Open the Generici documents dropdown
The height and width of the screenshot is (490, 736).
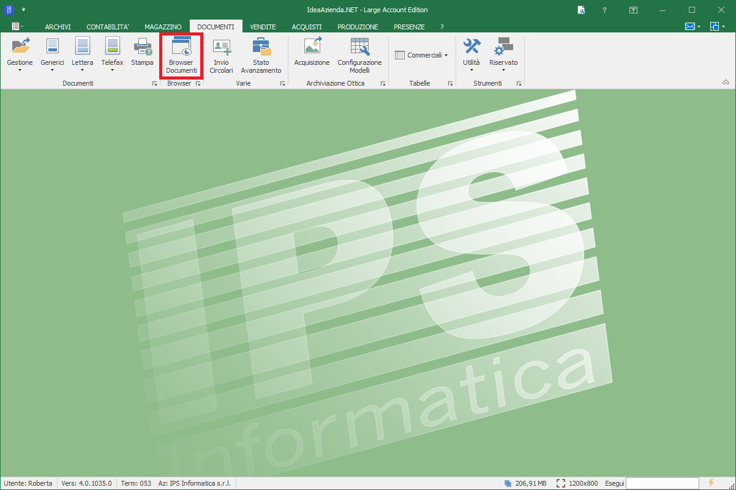pos(52,54)
